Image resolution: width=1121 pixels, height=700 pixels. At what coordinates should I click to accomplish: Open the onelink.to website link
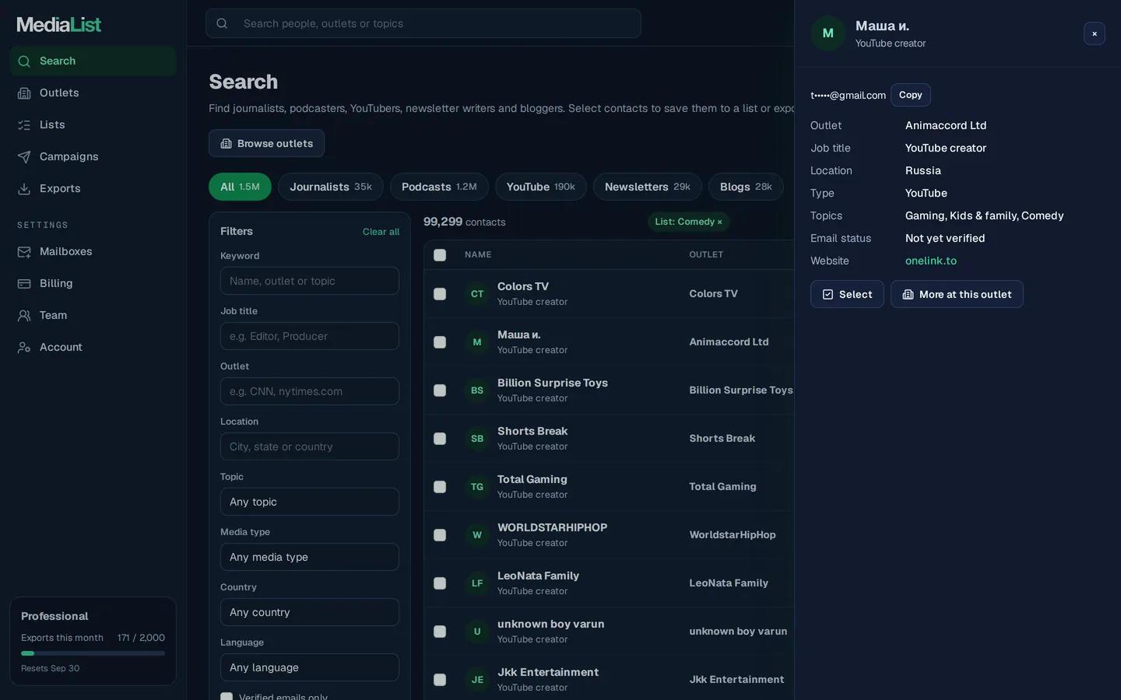coord(931,261)
